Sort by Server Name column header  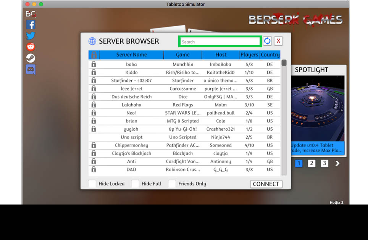tap(131, 55)
